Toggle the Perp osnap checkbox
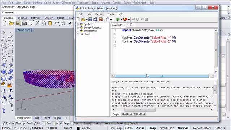 coord(61,123)
